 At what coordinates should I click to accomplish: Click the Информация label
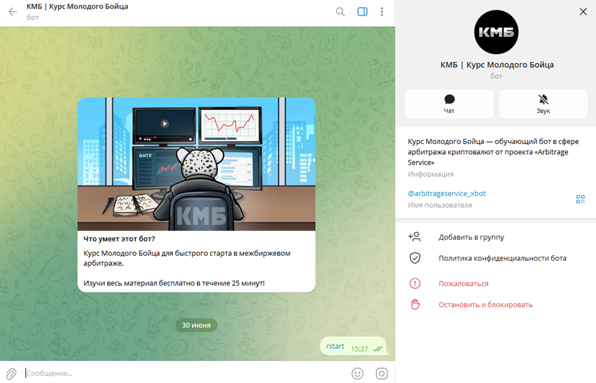coord(431,174)
